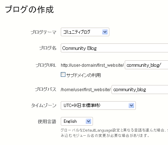Viewport: 168px width, 145px height.
Task: Click into the Community Blog name field
Action: point(114,48)
